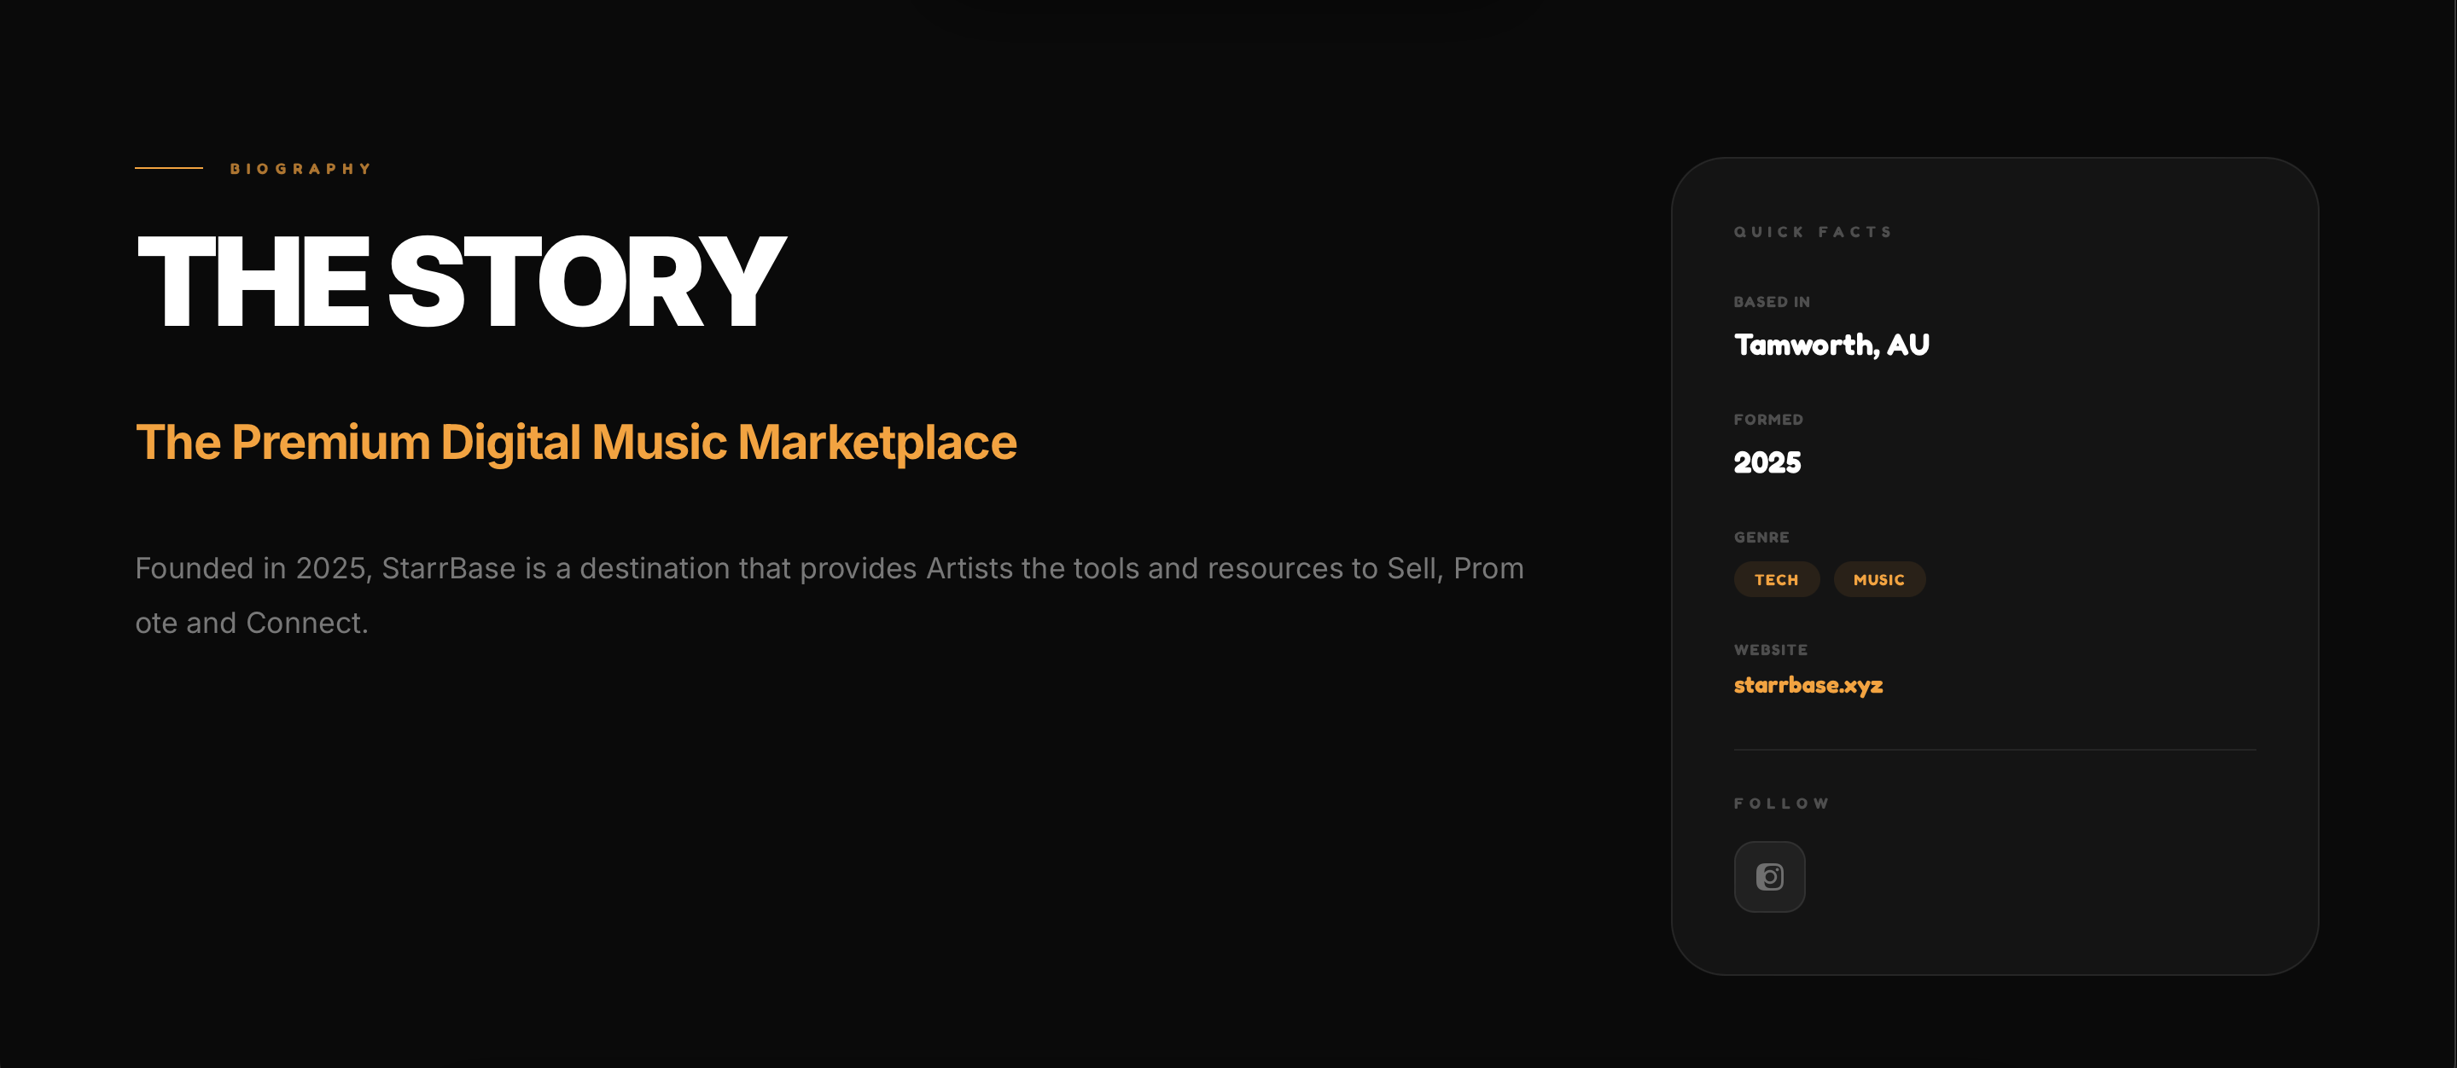Click the Premium Digital Music Marketplace subtitle
This screenshot has width=2457, height=1068.
(576, 443)
